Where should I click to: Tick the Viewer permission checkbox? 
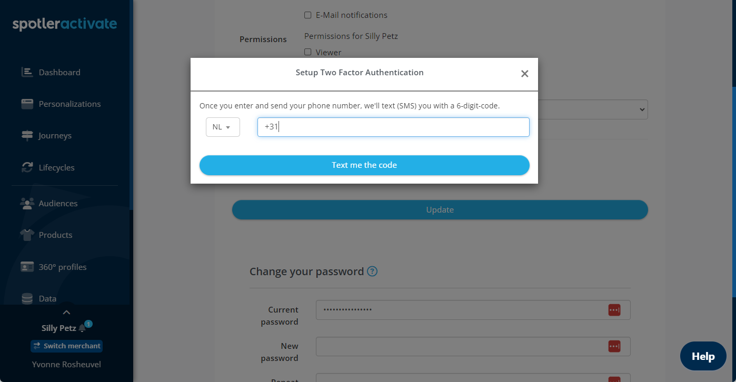click(308, 52)
